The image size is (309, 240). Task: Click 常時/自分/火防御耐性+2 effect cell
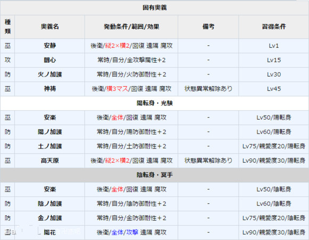pos(132,75)
